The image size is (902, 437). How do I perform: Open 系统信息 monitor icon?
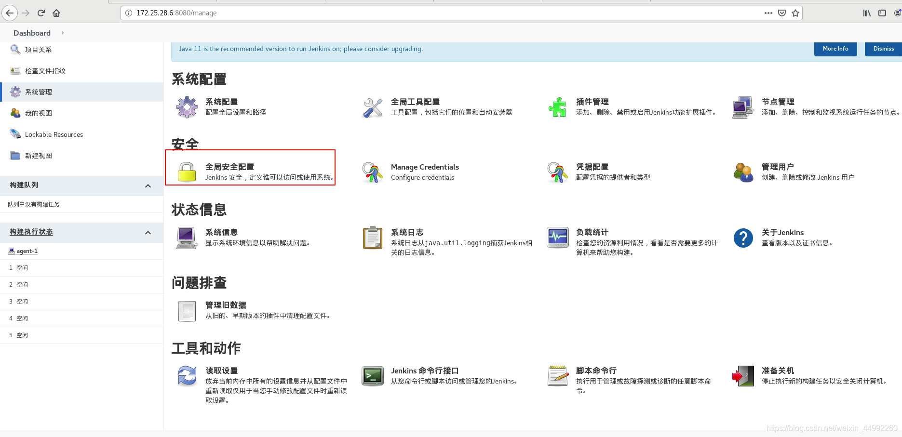click(x=187, y=238)
